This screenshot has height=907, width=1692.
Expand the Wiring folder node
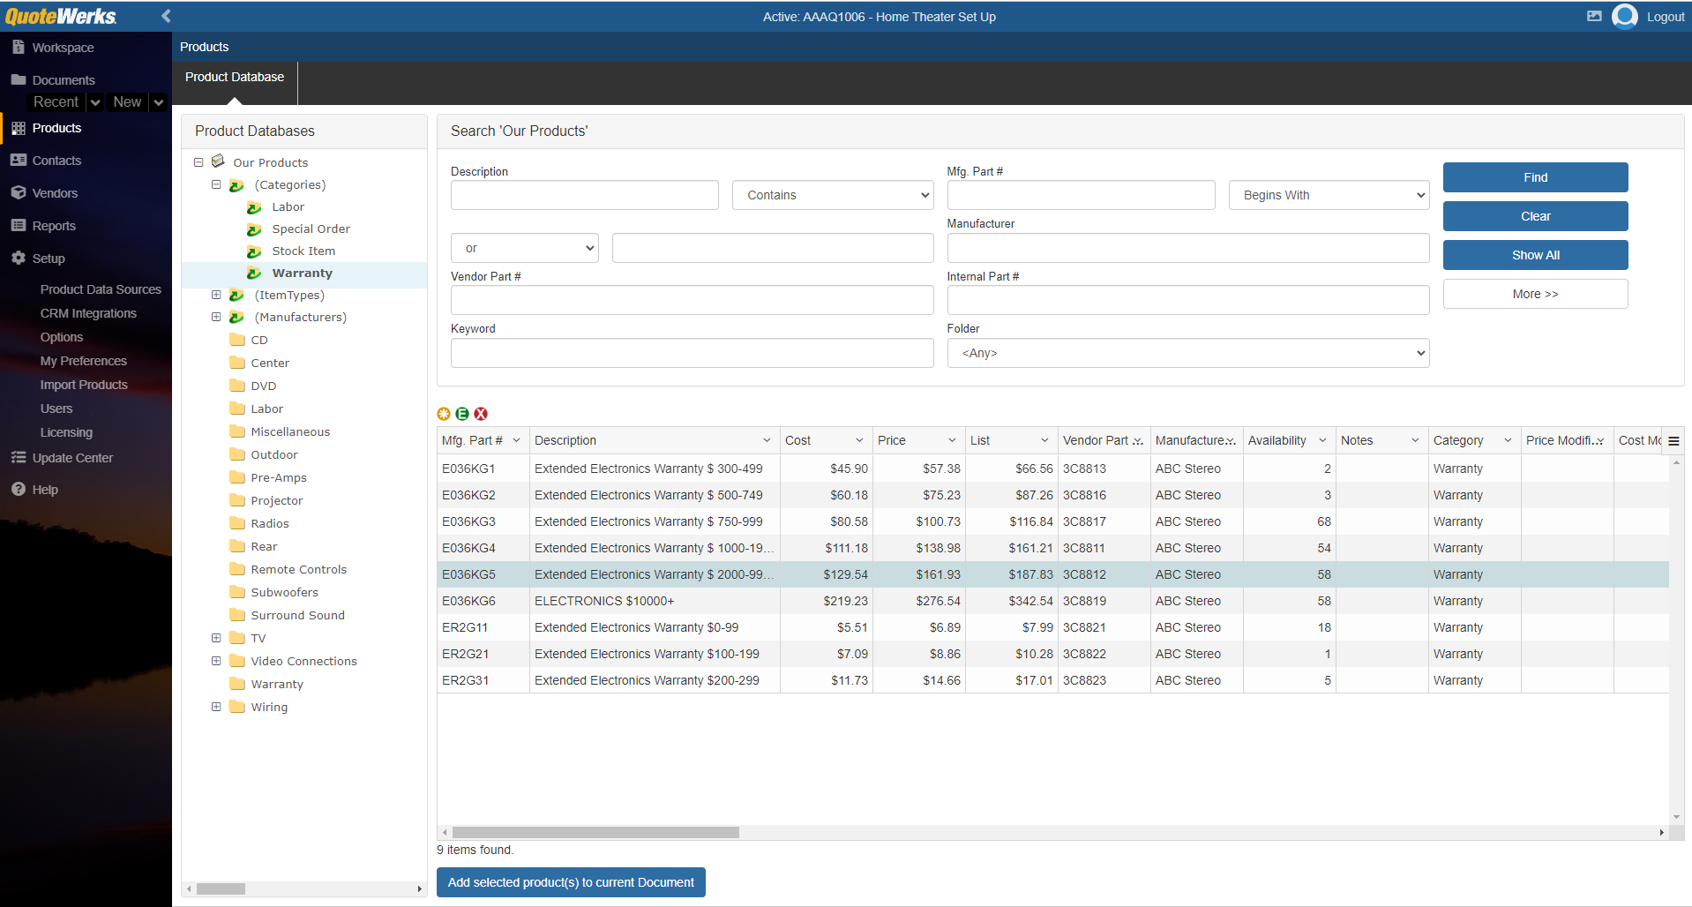216,707
